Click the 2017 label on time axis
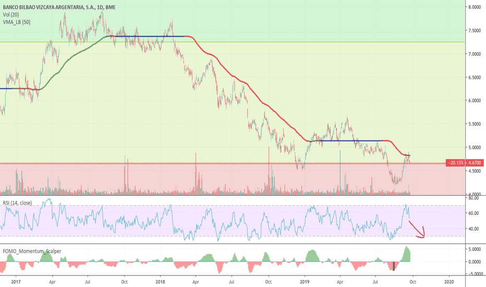 [16, 282]
